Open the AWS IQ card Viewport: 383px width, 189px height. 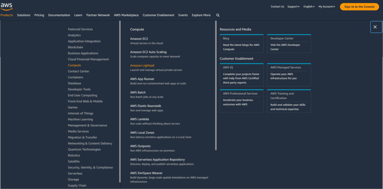pos(242,75)
